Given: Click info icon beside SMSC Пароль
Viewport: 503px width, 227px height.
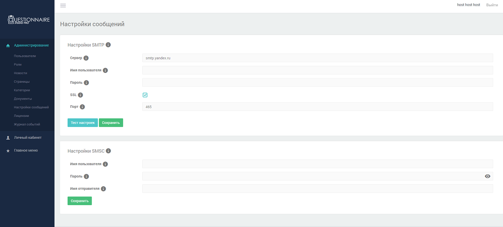Looking at the screenshot, I should click(x=86, y=176).
